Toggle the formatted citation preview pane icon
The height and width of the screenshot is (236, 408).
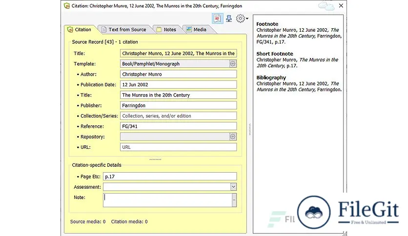217,19
